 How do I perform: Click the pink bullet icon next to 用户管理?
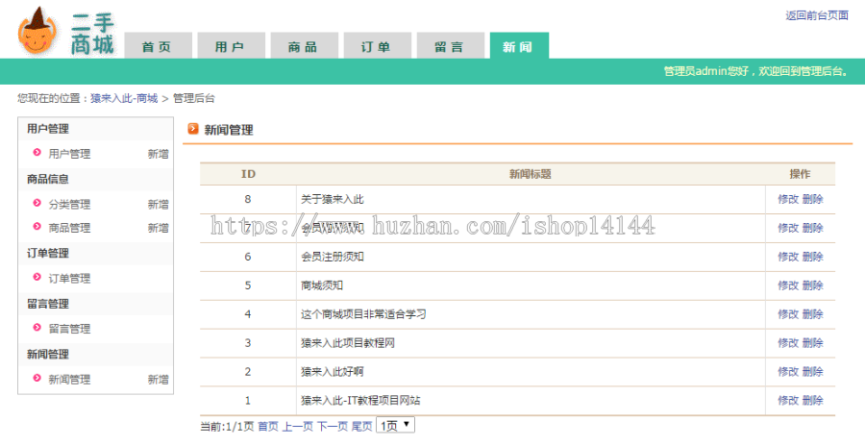click(37, 152)
